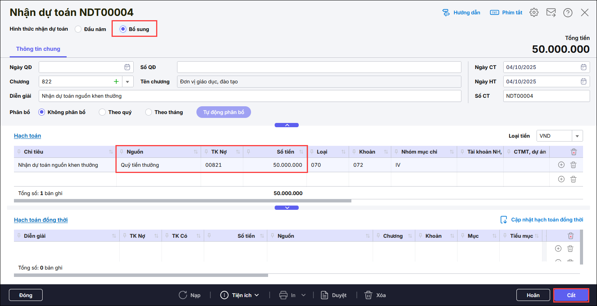Screen dimensions: 597x306
Task: Click the Cất save button
Action: (x=571, y=295)
